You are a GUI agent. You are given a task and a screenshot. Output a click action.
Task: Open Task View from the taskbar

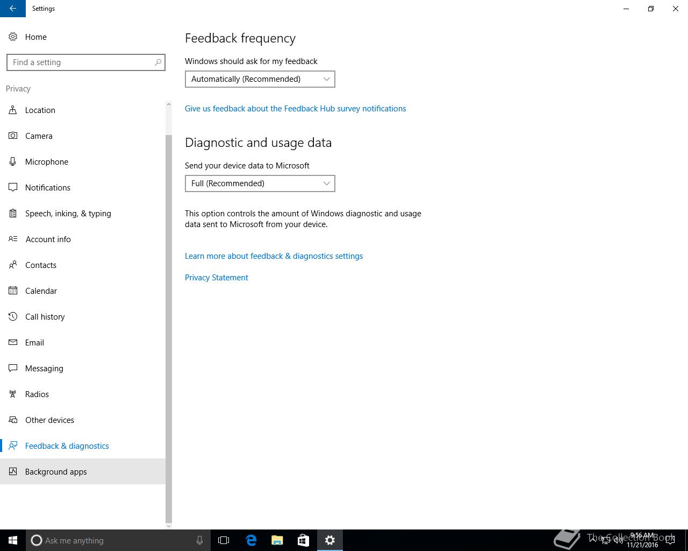click(x=224, y=540)
